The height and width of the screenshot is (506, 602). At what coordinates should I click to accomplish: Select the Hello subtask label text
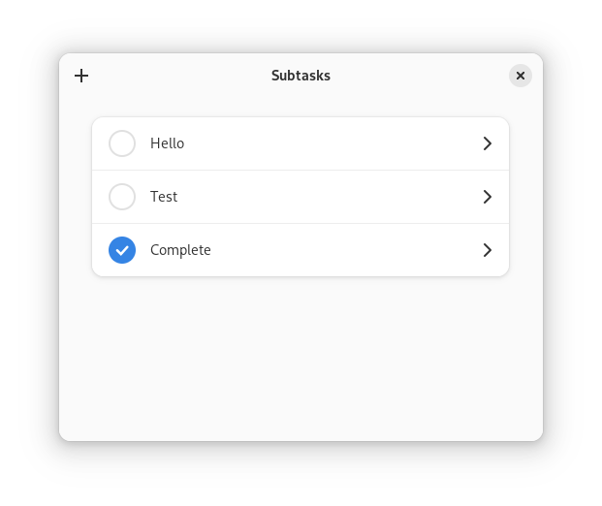[x=167, y=143]
